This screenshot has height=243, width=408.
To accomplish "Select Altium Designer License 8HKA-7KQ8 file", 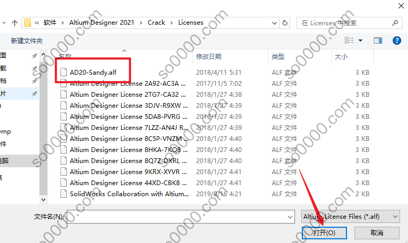I will [x=128, y=150].
